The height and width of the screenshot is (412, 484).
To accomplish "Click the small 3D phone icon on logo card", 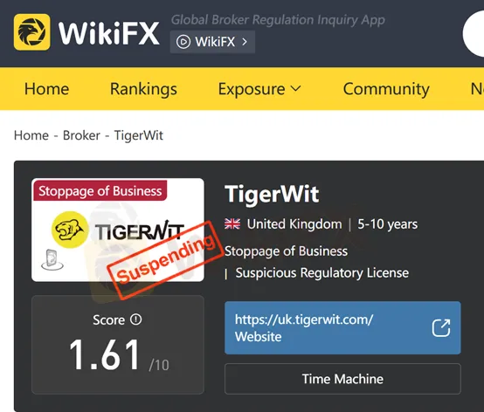I will pos(52,259).
